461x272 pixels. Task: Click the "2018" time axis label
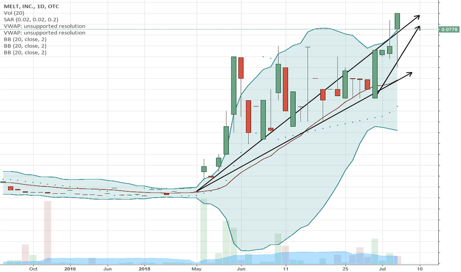144,269
